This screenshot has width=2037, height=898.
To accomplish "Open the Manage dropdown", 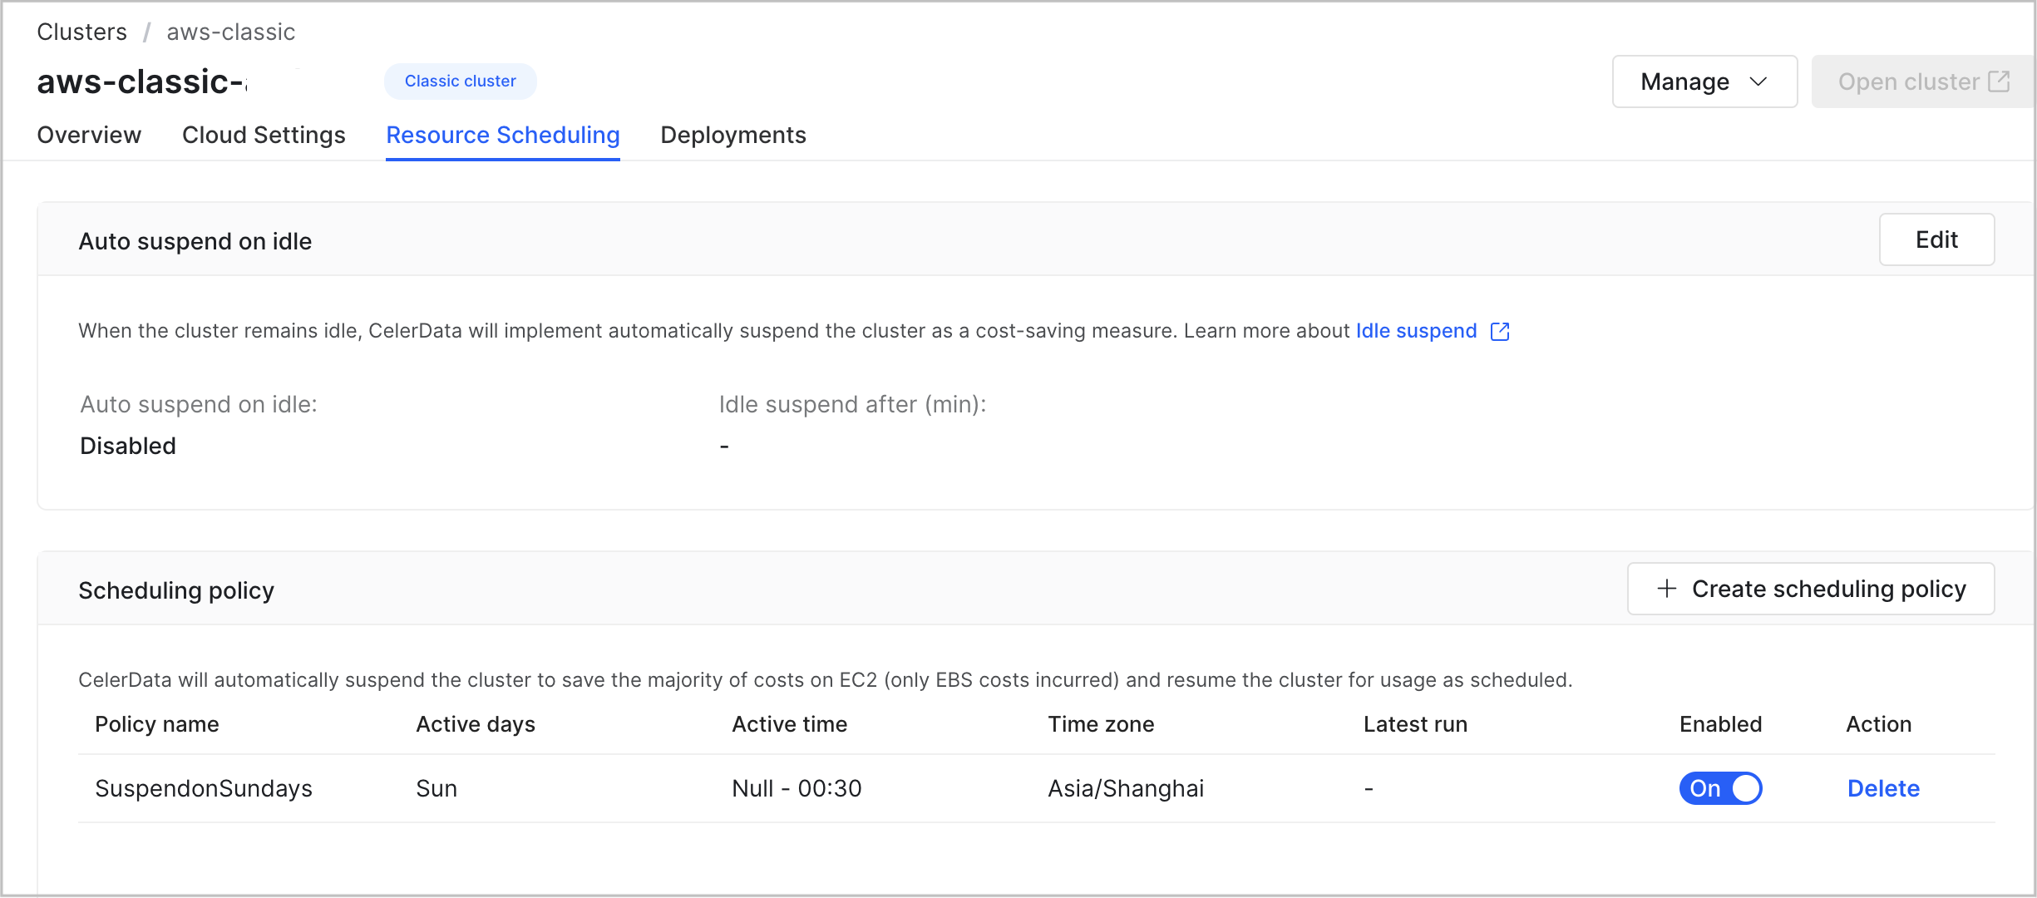I will [x=1704, y=81].
